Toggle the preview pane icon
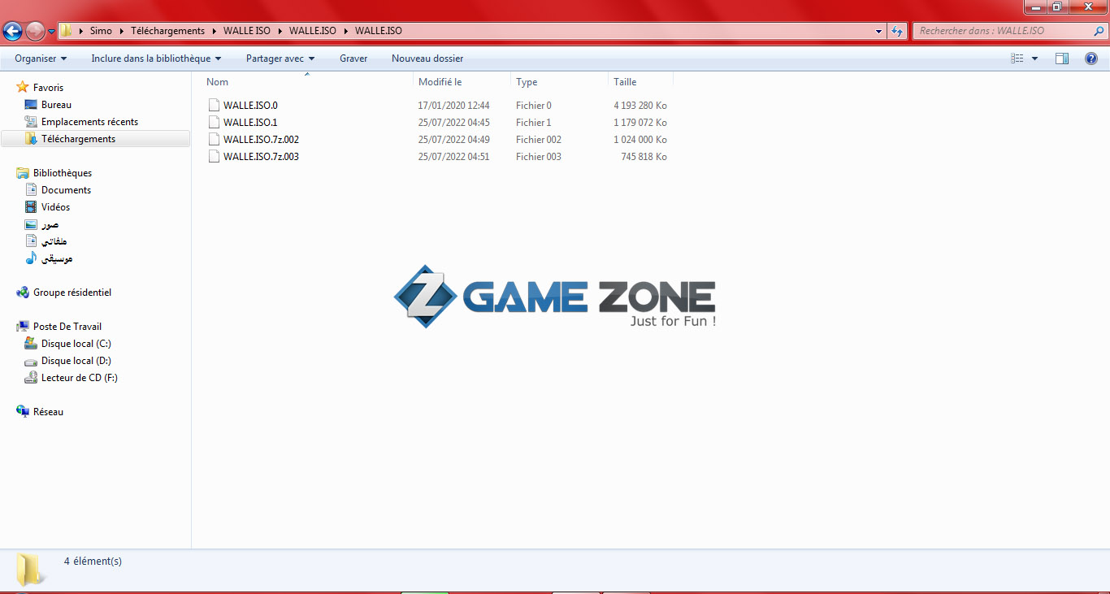The width and height of the screenshot is (1110, 594). coord(1061,59)
